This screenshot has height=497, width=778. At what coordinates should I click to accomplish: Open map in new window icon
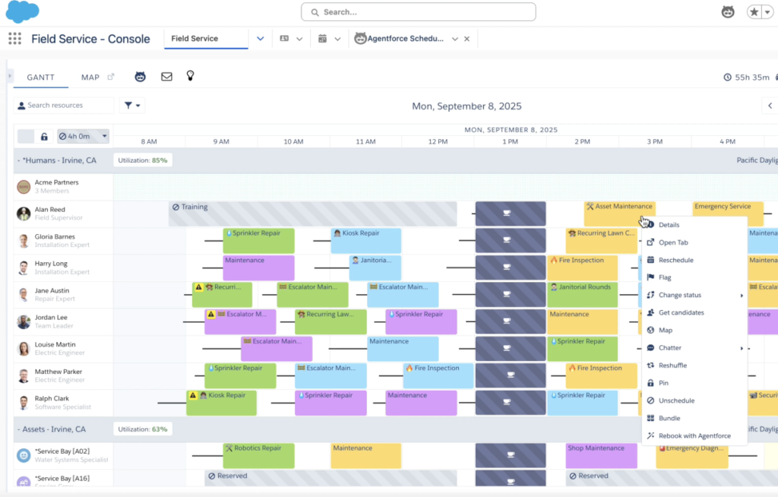pyautogui.click(x=111, y=77)
